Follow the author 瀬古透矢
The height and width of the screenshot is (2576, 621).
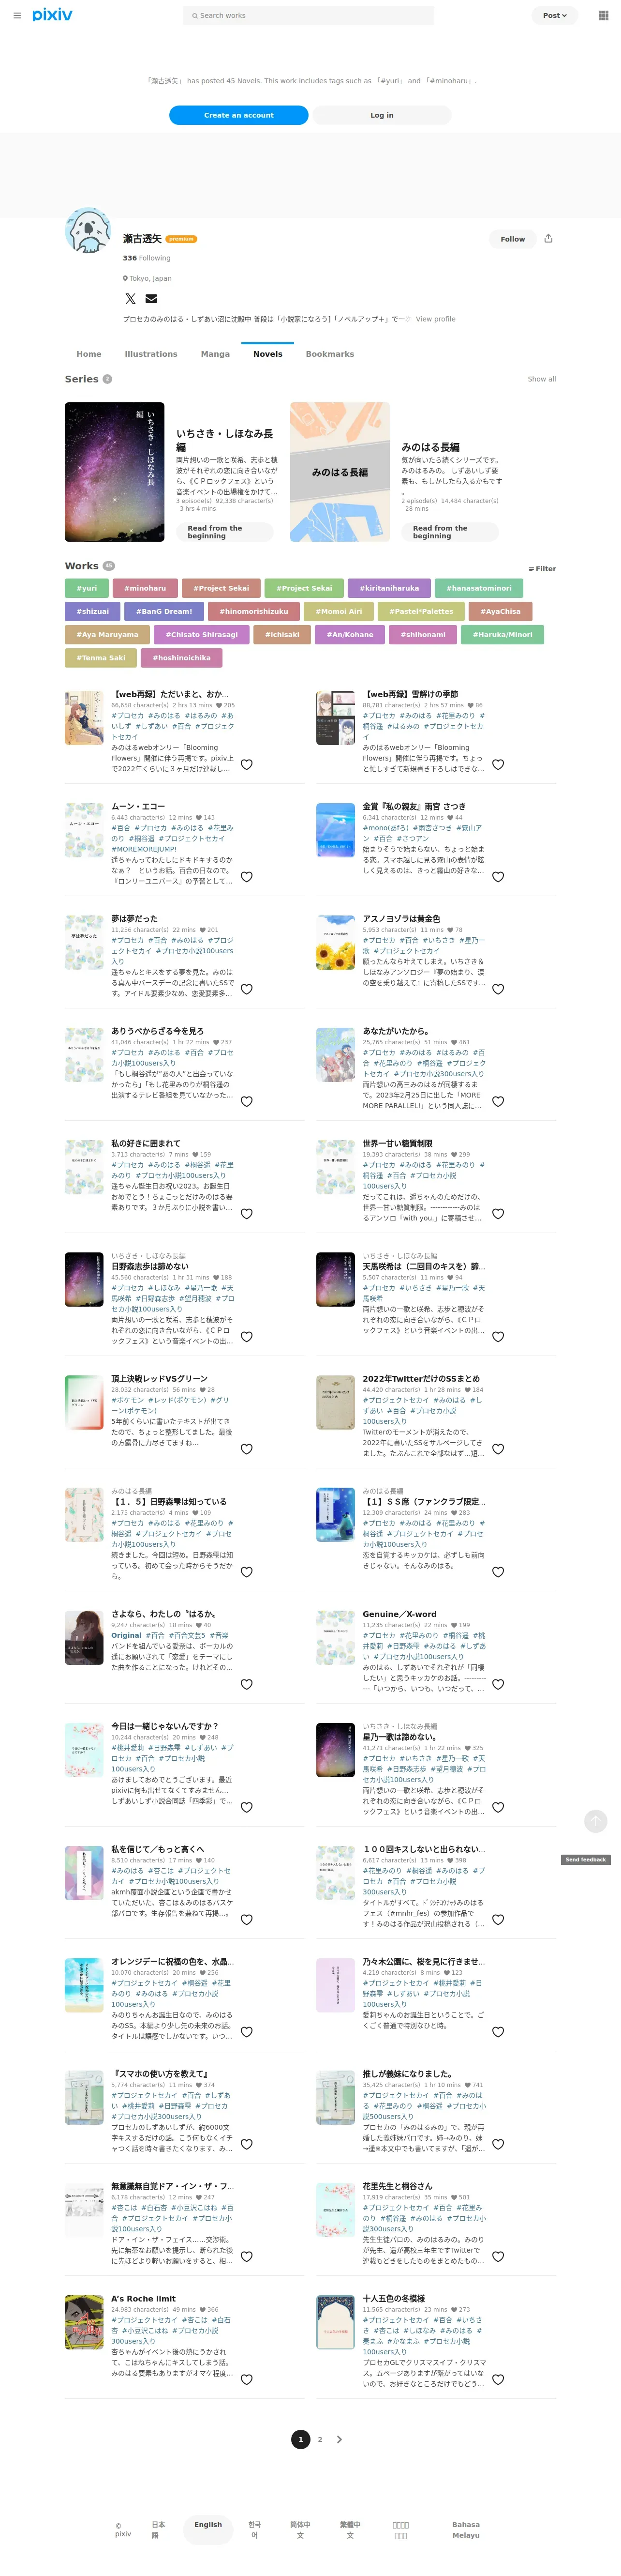pyautogui.click(x=512, y=239)
